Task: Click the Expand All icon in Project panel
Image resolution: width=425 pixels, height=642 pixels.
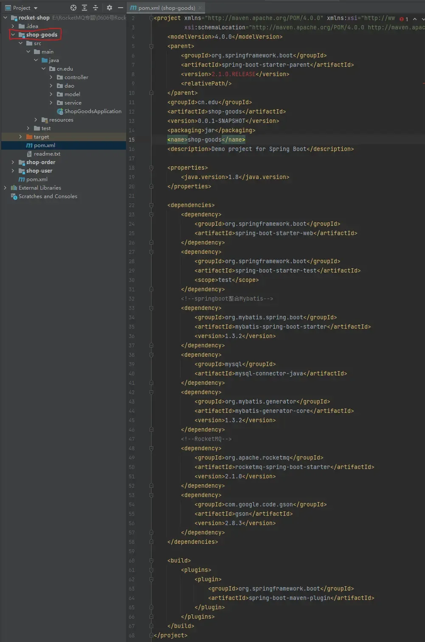Action: click(x=84, y=8)
